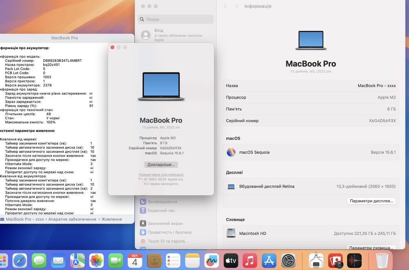The width and height of the screenshot is (409, 270).
Task: Select Вхід Apple account sign-in
Action: [175, 35]
